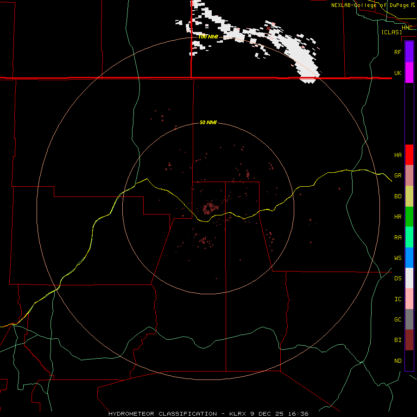Viewport: 417px width, 417px height.
Task: Click the mint green RA legend swatch
Action: point(409,237)
